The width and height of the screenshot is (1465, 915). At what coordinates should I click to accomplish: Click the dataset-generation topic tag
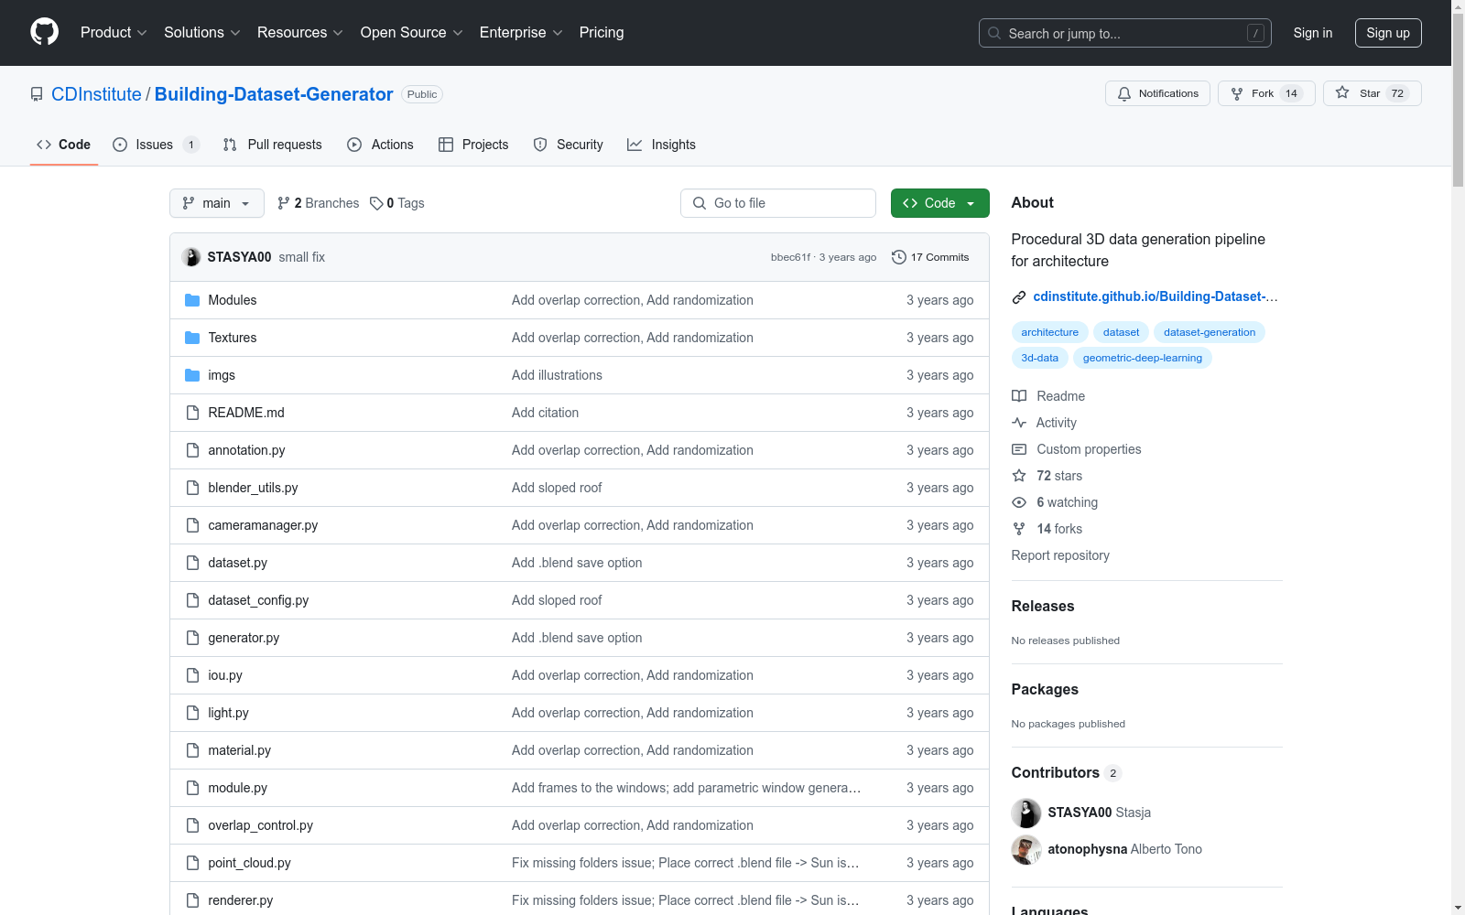(1210, 332)
